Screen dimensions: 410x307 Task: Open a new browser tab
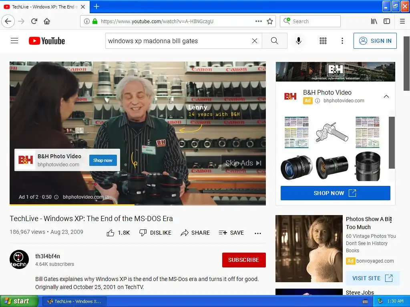(x=96, y=6)
